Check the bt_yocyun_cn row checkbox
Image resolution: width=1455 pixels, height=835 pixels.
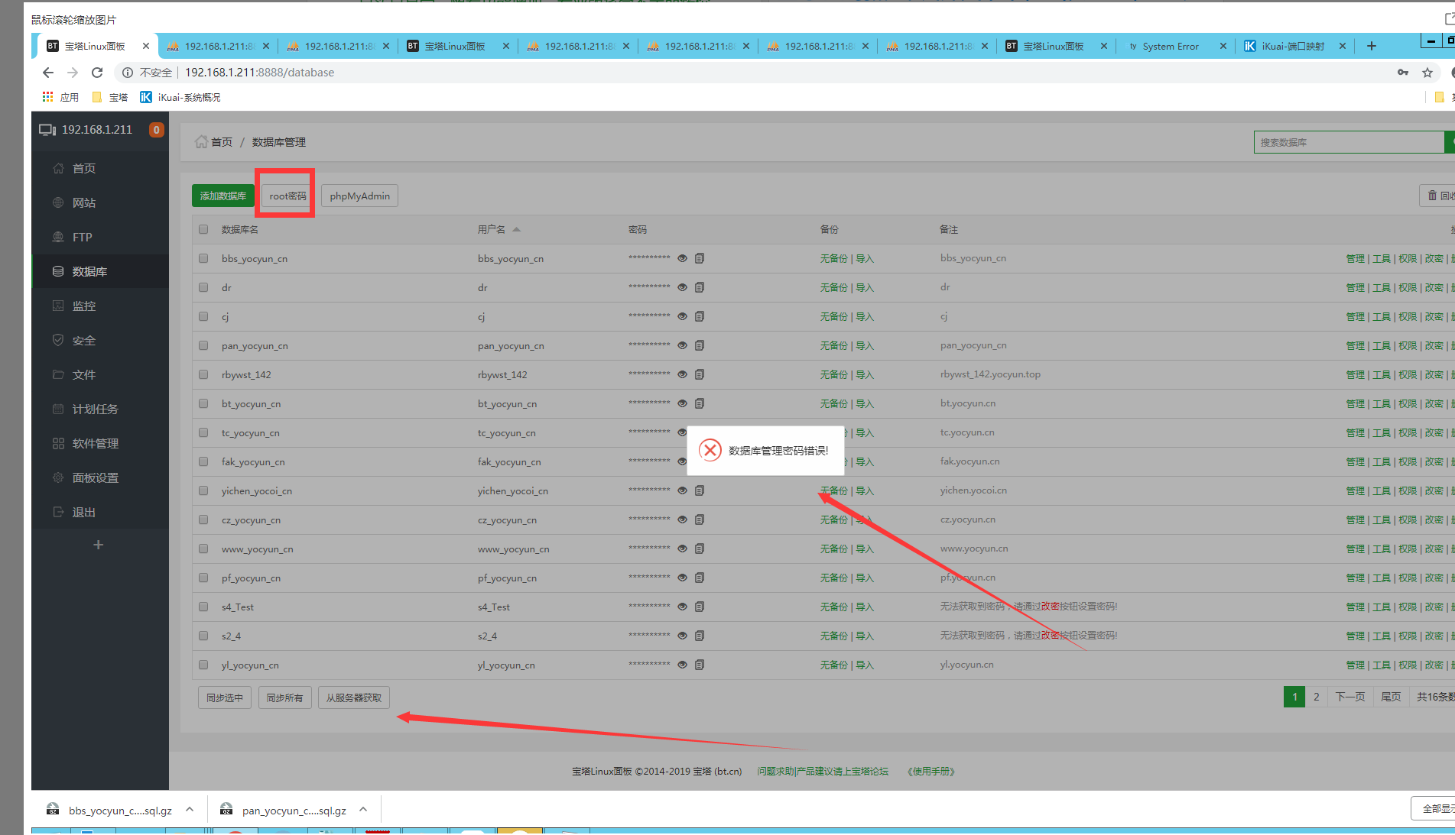click(203, 403)
